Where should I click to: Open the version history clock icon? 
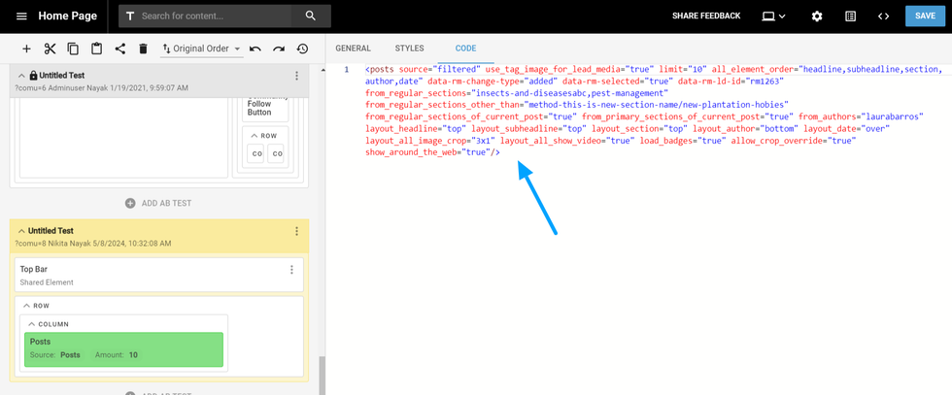tap(302, 49)
